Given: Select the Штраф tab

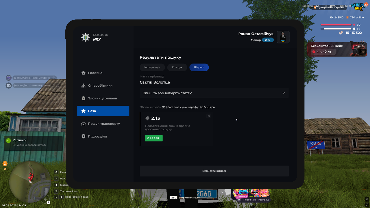Looking at the screenshot, I should pyautogui.click(x=199, y=67).
